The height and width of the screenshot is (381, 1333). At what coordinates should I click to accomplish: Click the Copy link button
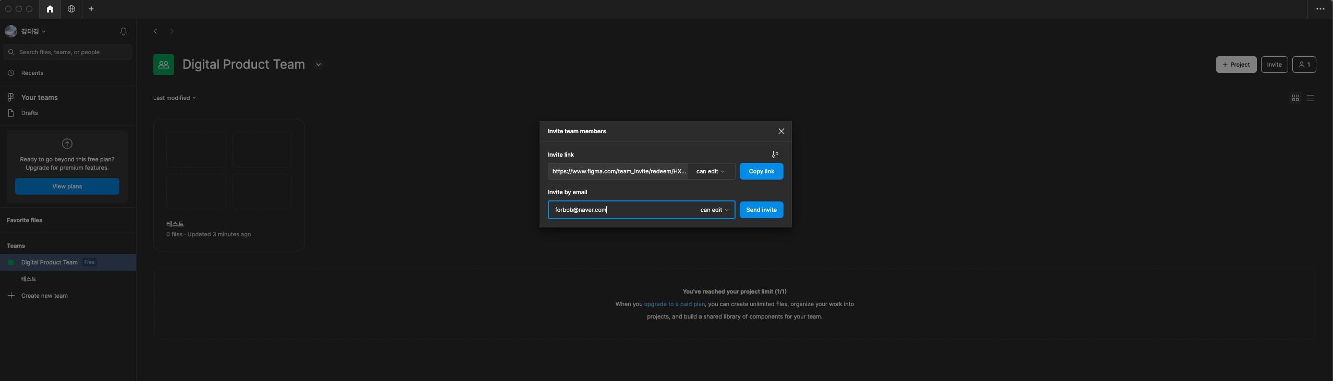click(761, 171)
